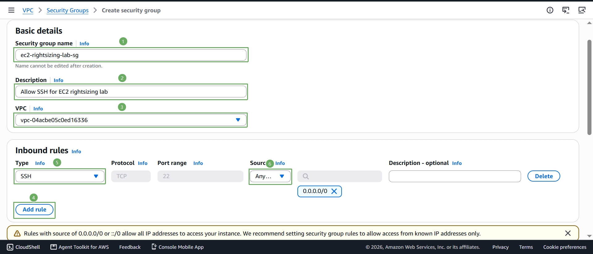Screen dimensions: 593x254
Task: Open Info for Port range column
Action: tap(198, 163)
